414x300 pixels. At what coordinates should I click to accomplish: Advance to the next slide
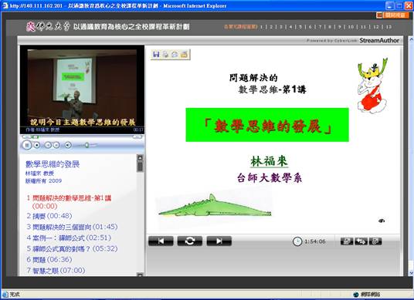tap(219, 241)
